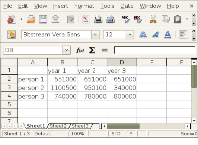The height and width of the screenshot is (145, 198).
Task: Align text left icon
Action: tap(183, 35)
